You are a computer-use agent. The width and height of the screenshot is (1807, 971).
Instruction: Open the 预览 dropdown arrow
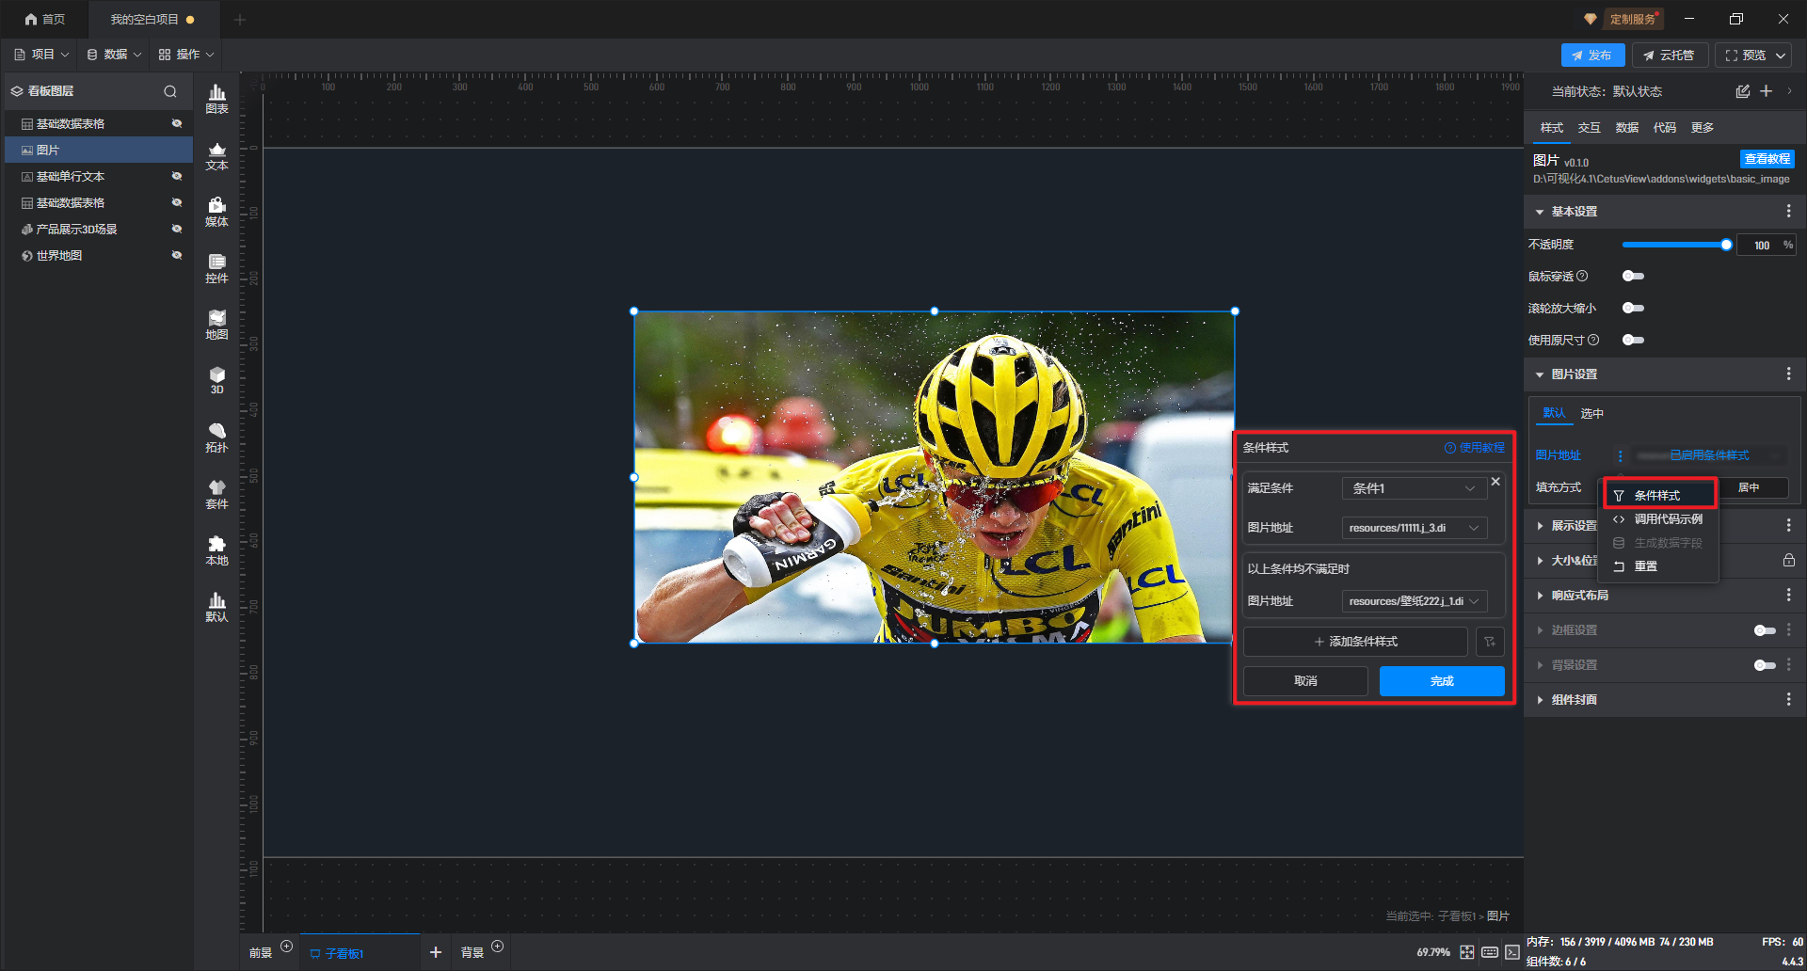click(1781, 56)
